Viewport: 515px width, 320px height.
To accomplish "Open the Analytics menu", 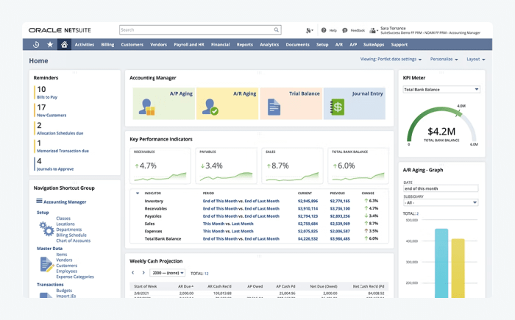I will [269, 44].
